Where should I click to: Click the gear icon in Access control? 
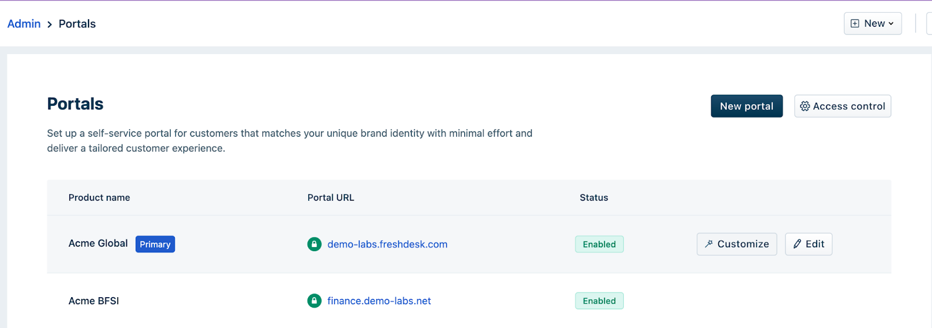[x=805, y=106]
